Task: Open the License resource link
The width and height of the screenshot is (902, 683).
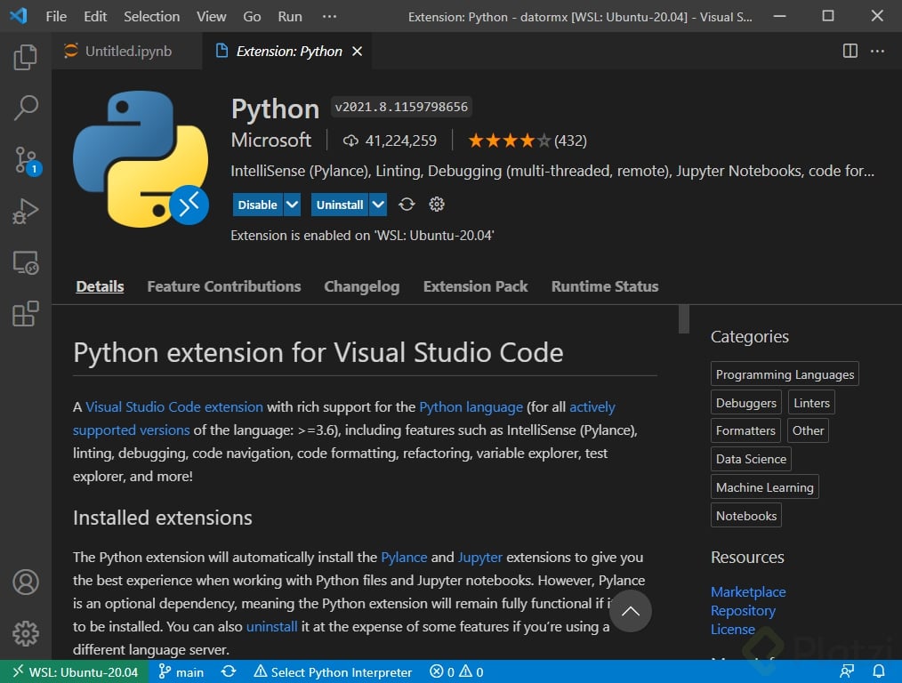Action: (x=732, y=629)
